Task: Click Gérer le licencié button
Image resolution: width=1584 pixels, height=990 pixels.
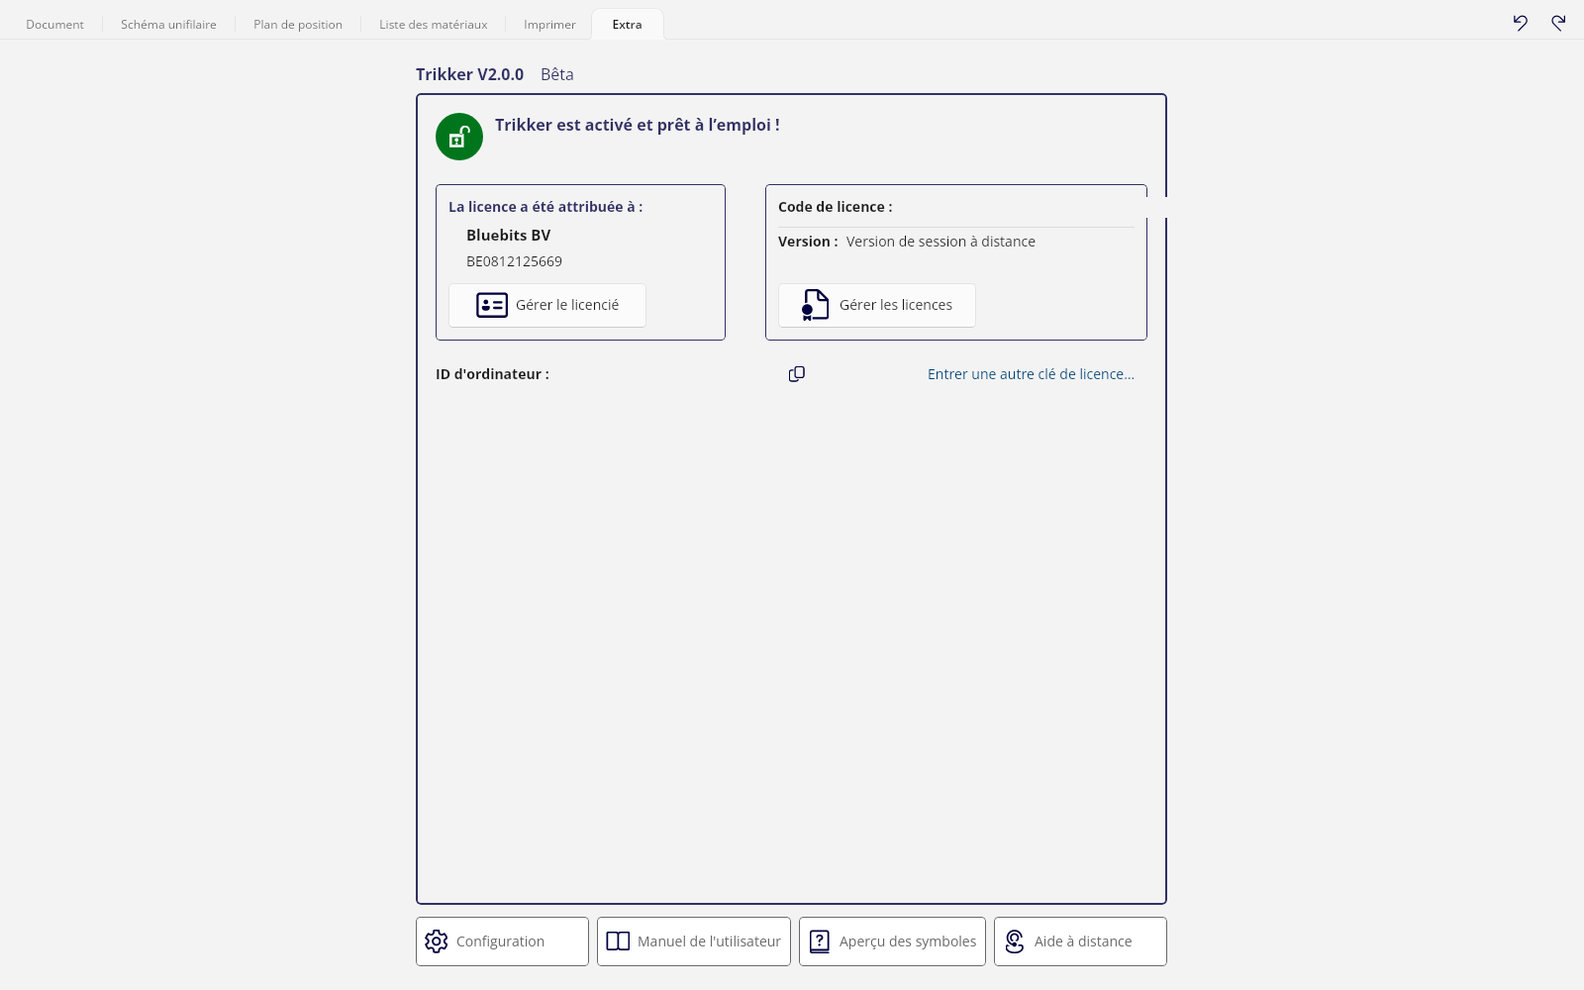Action: [547, 305]
